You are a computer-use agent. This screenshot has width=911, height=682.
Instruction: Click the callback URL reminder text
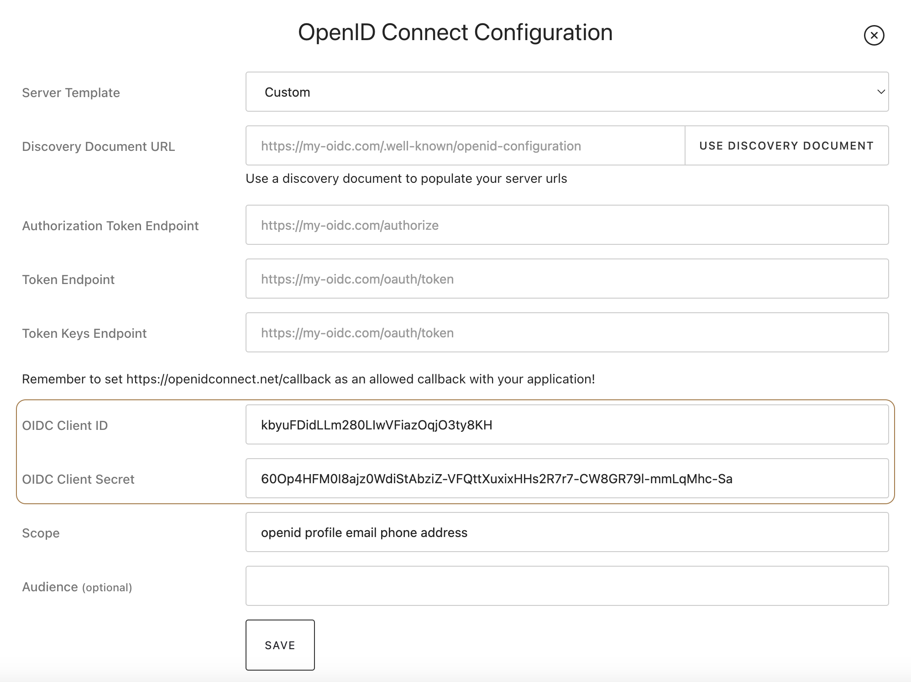(x=308, y=379)
